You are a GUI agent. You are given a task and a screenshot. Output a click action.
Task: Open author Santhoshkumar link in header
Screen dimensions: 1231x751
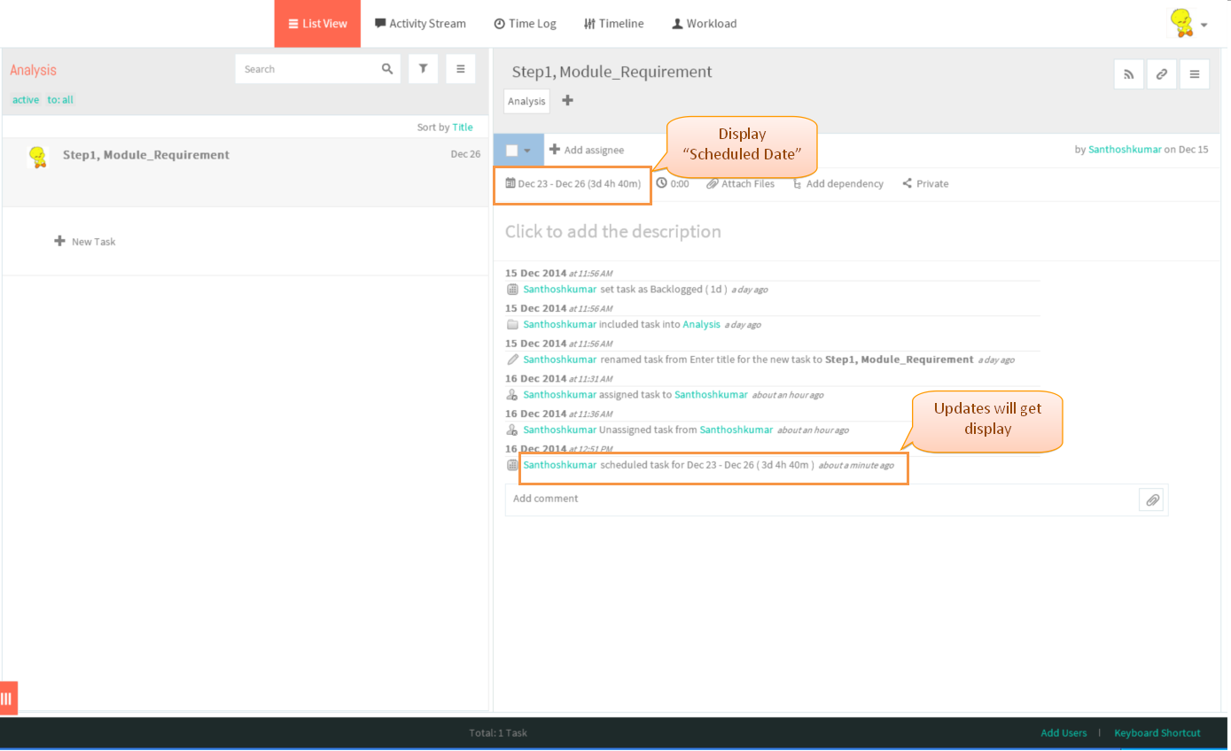coord(1125,150)
